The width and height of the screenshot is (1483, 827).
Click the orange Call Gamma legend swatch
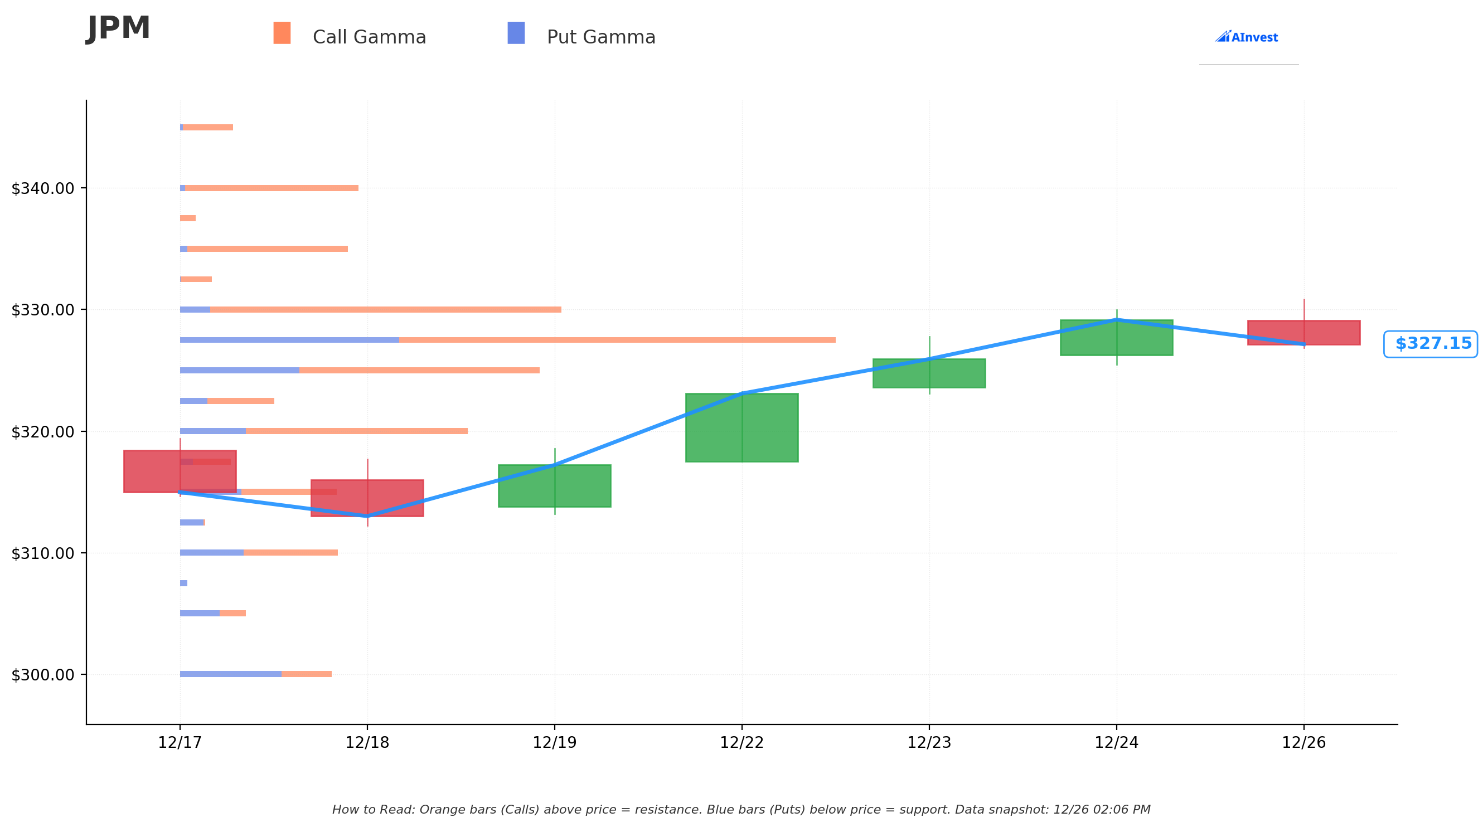pos(282,33)
